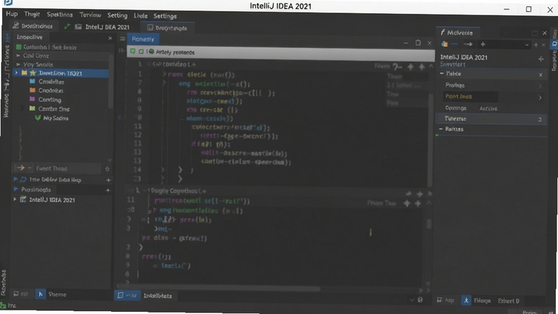This screenshot has height=314, width=558.
Task: Select the highlighted Tuhearte row
Action: pyautogui.click(x=491, y=119)
